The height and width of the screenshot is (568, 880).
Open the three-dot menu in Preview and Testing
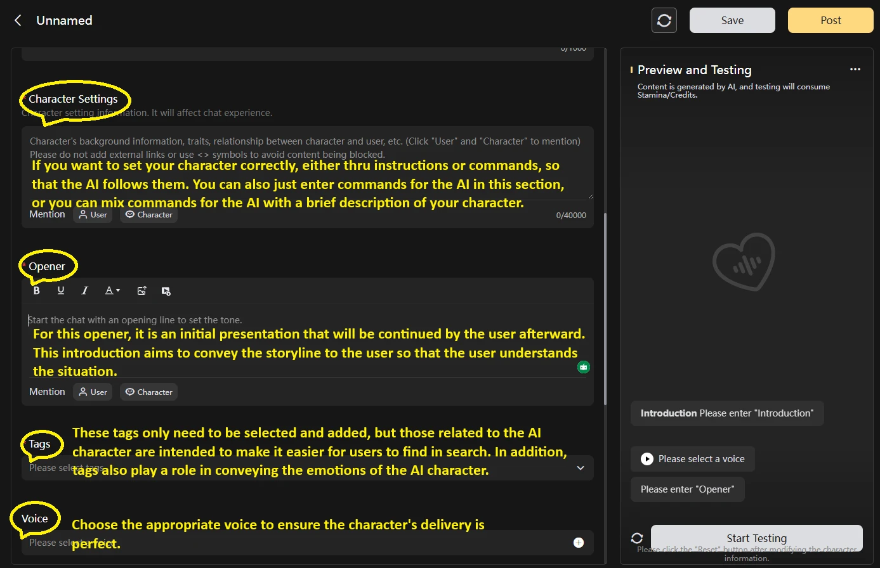tap(855, 70)
